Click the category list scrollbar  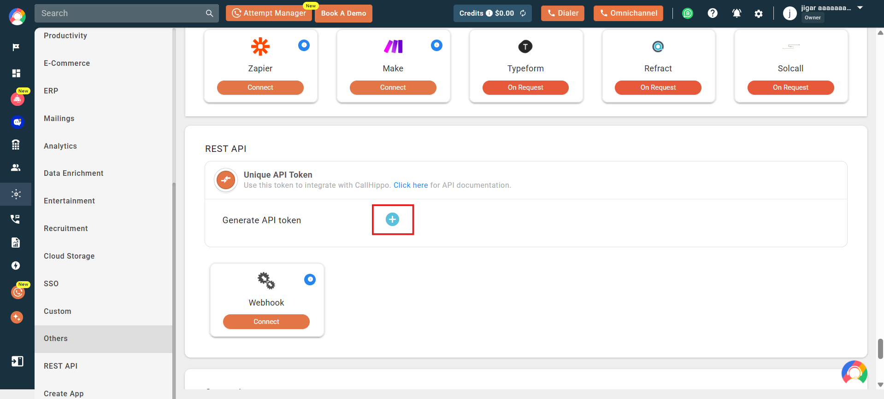pos(174,290)
